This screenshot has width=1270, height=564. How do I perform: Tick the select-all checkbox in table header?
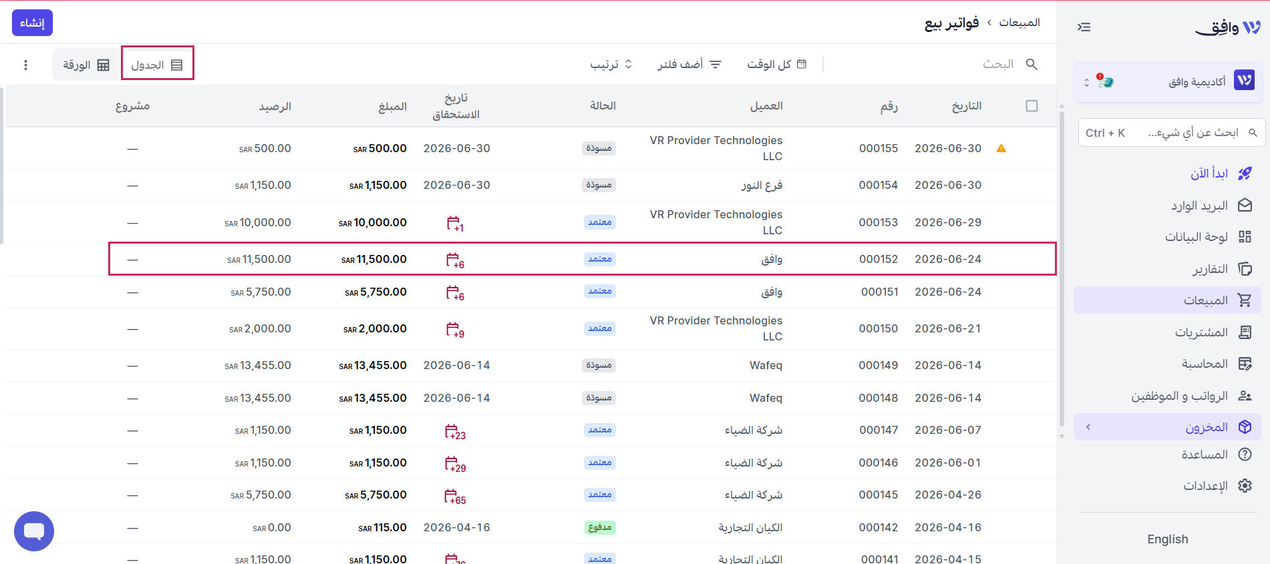click(1031, 106)
